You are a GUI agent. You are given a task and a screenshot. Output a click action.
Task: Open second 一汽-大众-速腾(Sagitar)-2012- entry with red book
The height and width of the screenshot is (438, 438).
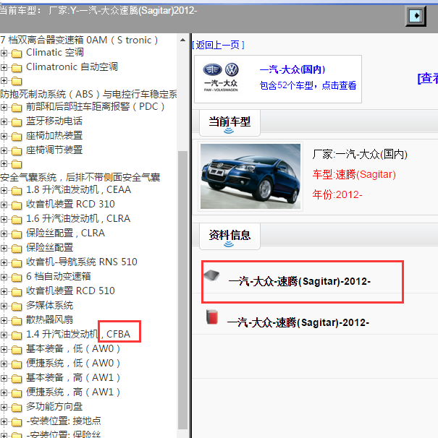point(298,322)
